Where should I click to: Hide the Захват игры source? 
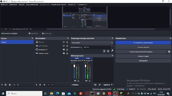click(x=64, y=53)
